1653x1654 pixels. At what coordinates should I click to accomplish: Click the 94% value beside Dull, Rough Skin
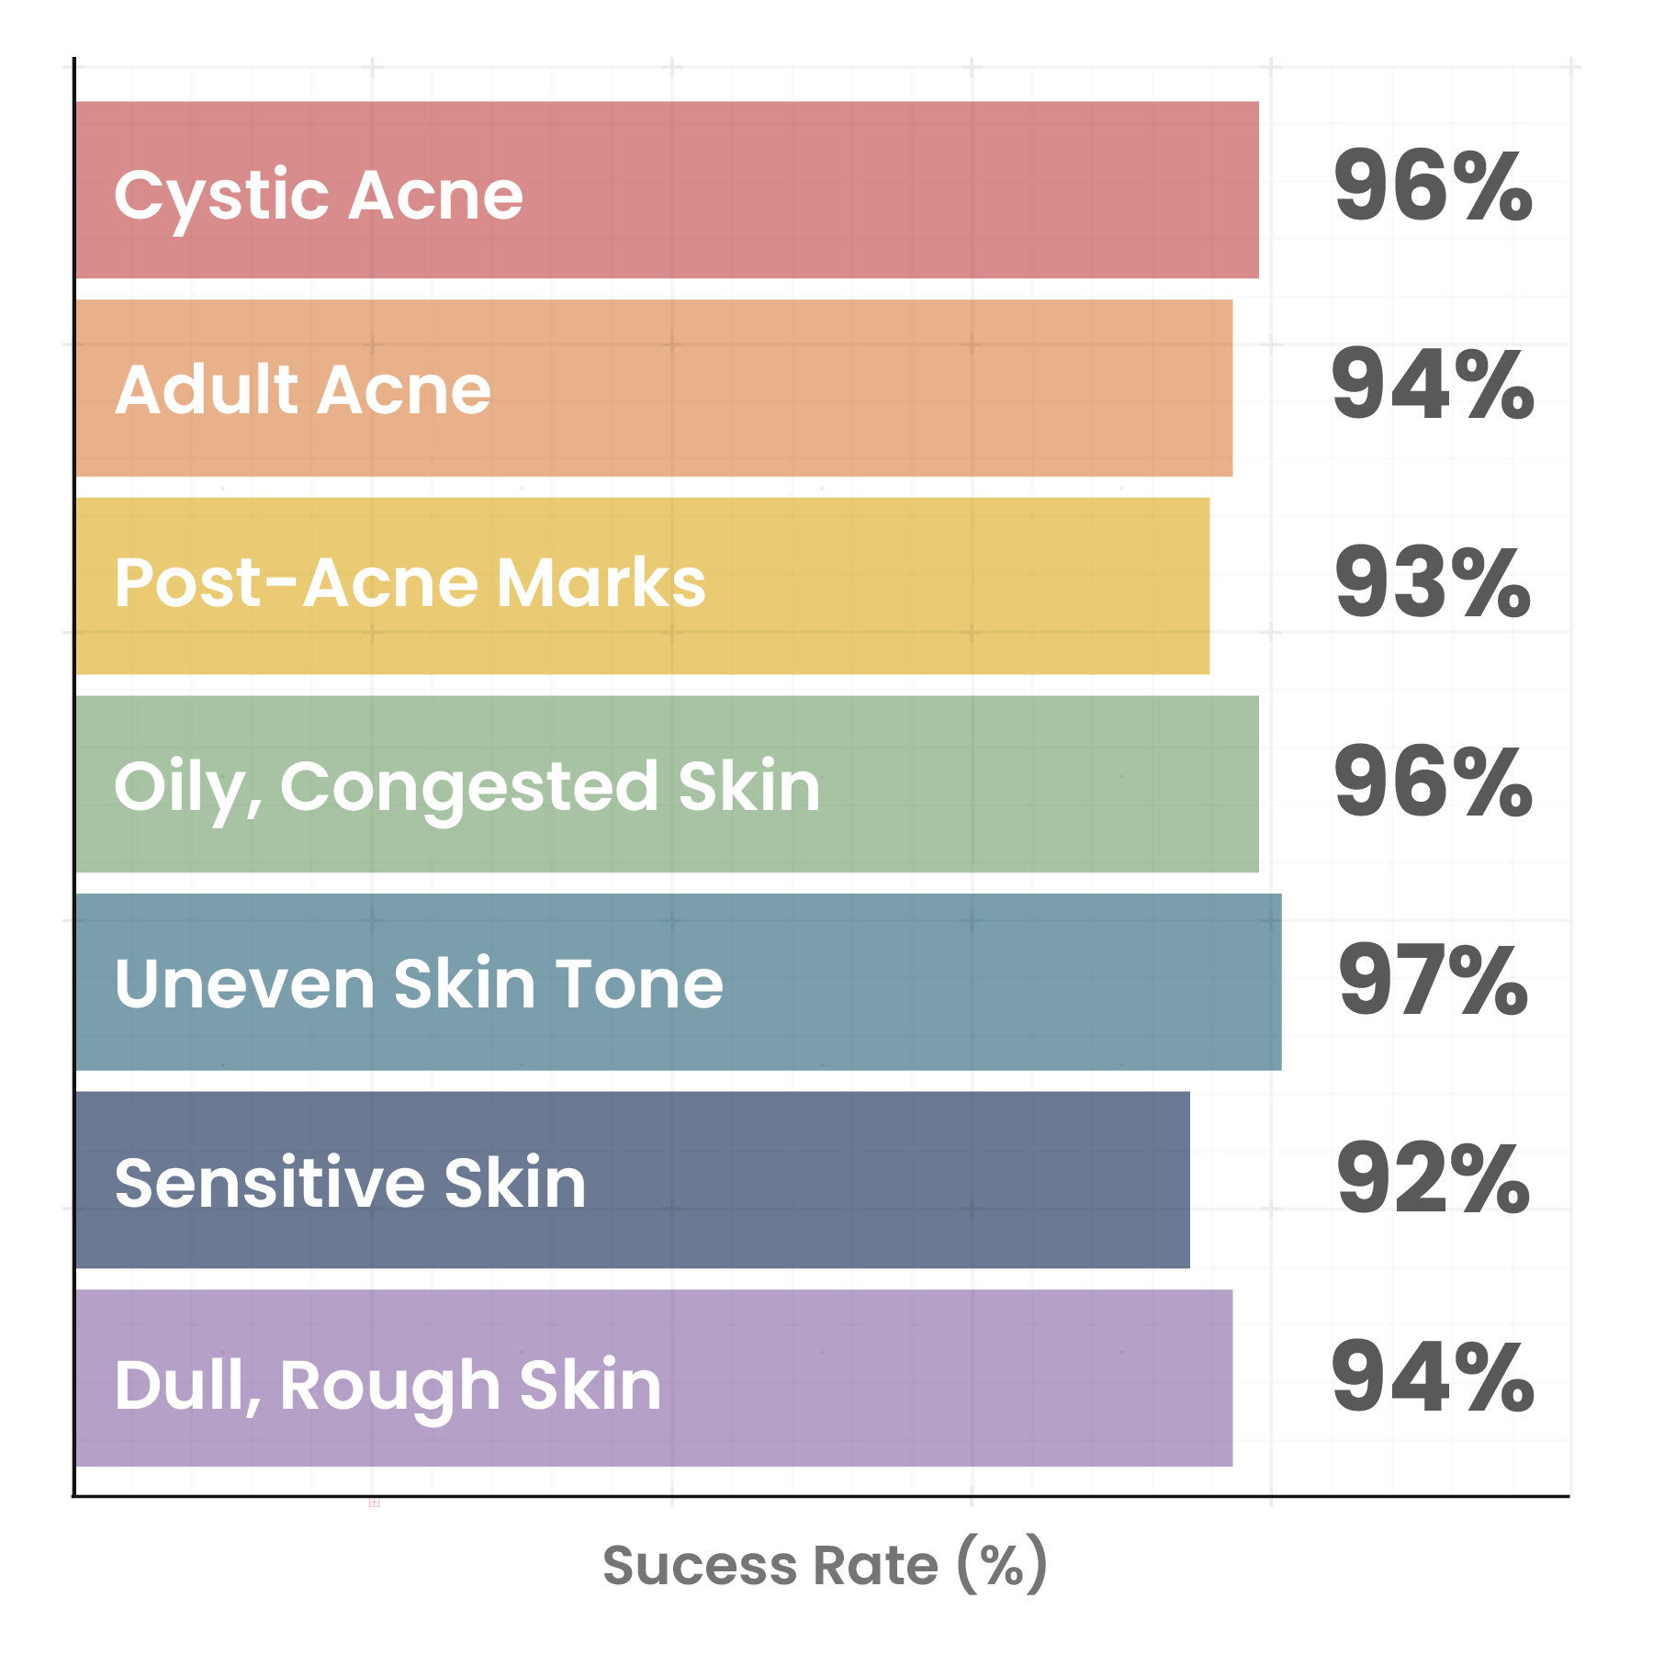[x=1433, y=1377]
